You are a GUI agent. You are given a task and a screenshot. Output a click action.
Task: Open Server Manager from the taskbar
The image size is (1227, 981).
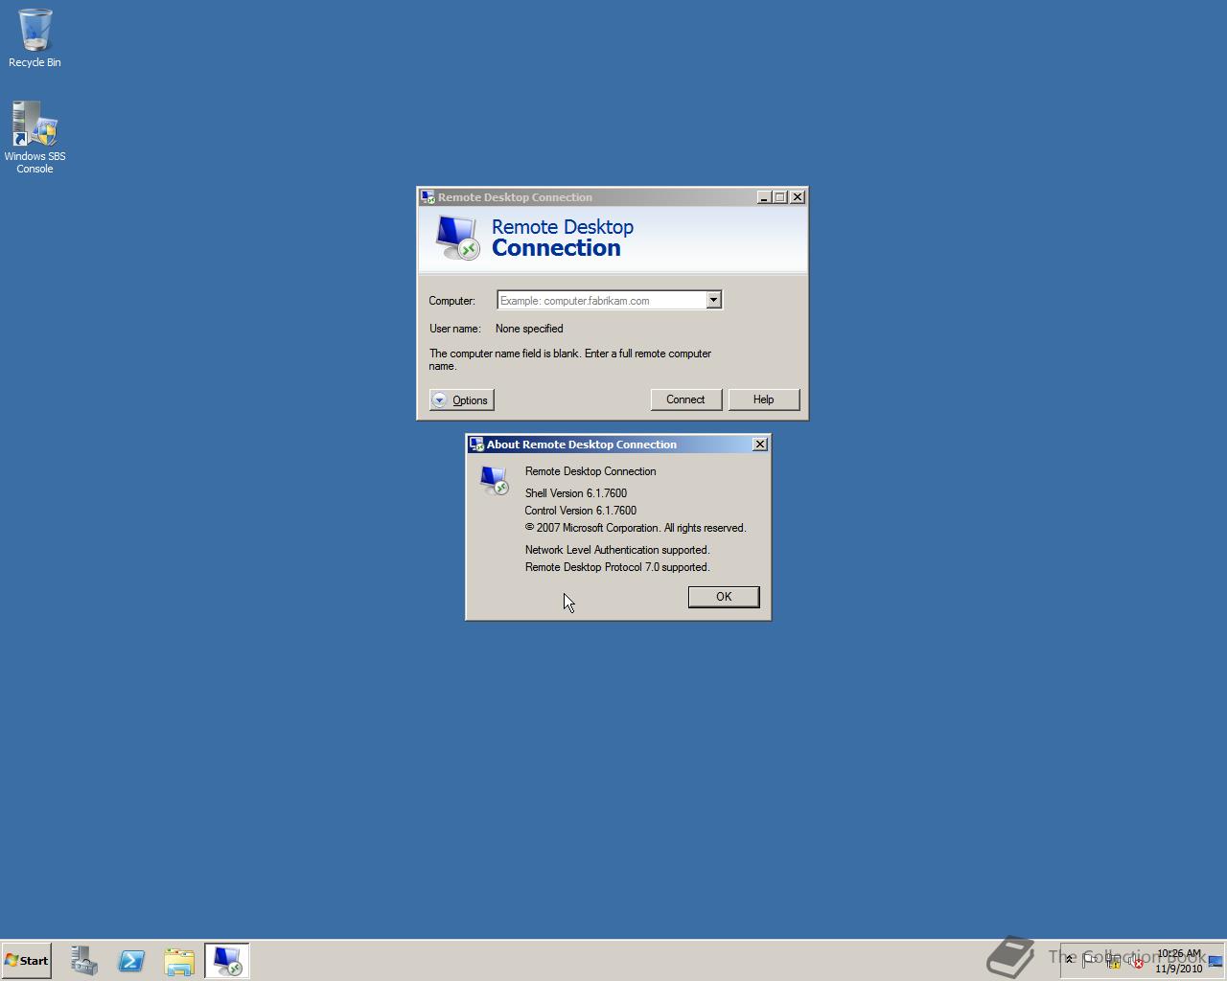[x=83, y=961]
